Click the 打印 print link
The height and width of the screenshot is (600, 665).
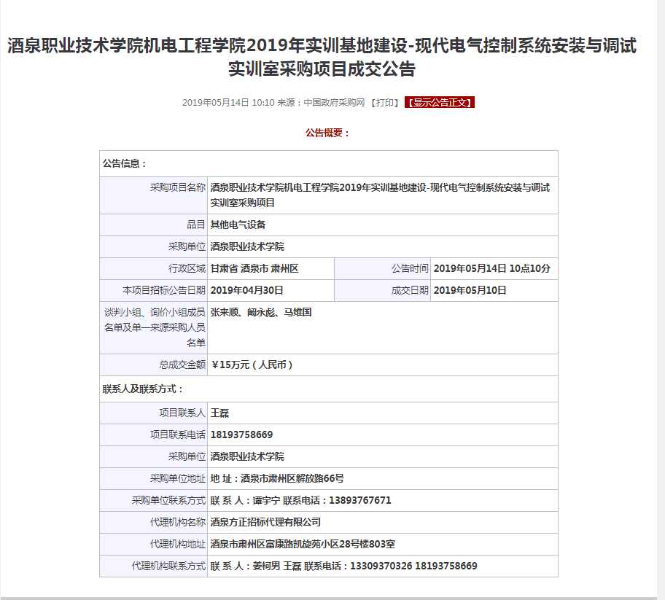(x=385, y=103)
